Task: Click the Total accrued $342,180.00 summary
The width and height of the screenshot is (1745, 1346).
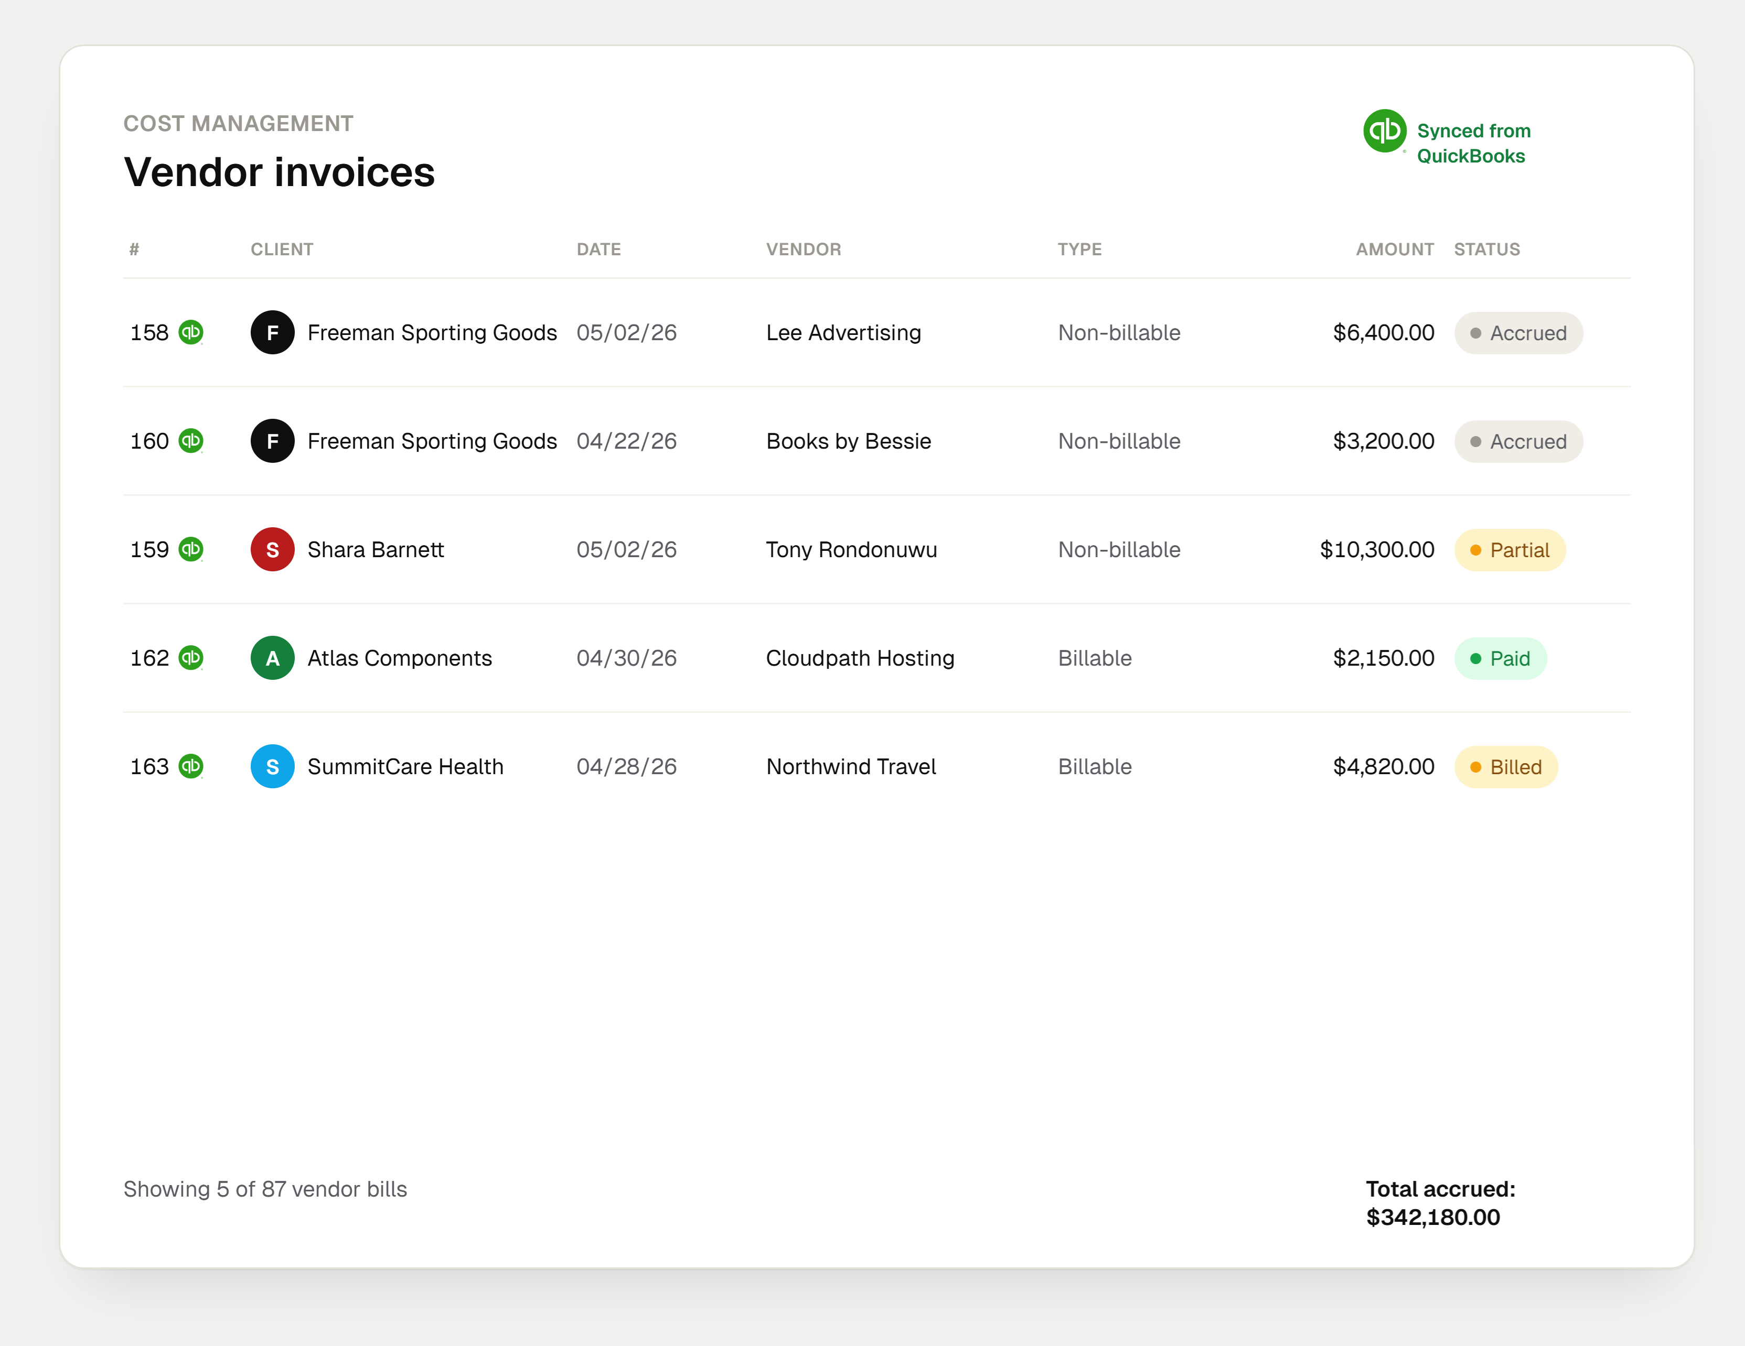Action: (1441, 1203)
